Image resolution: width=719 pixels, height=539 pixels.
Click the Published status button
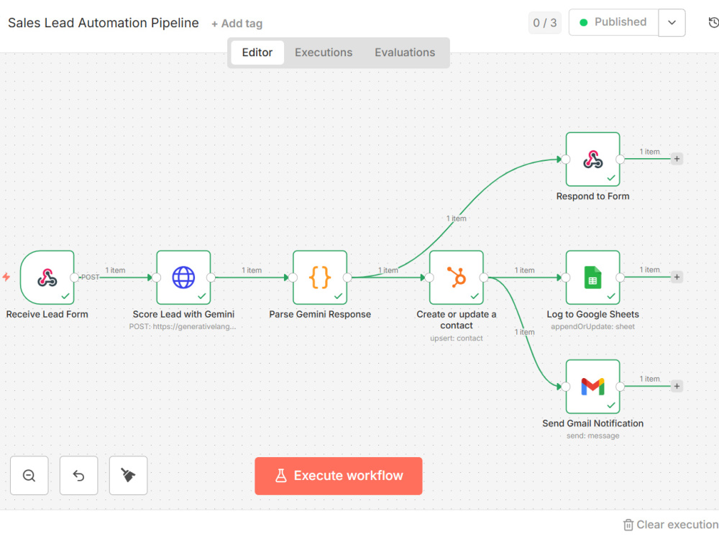pyautogui.click(x=613, y=22)
